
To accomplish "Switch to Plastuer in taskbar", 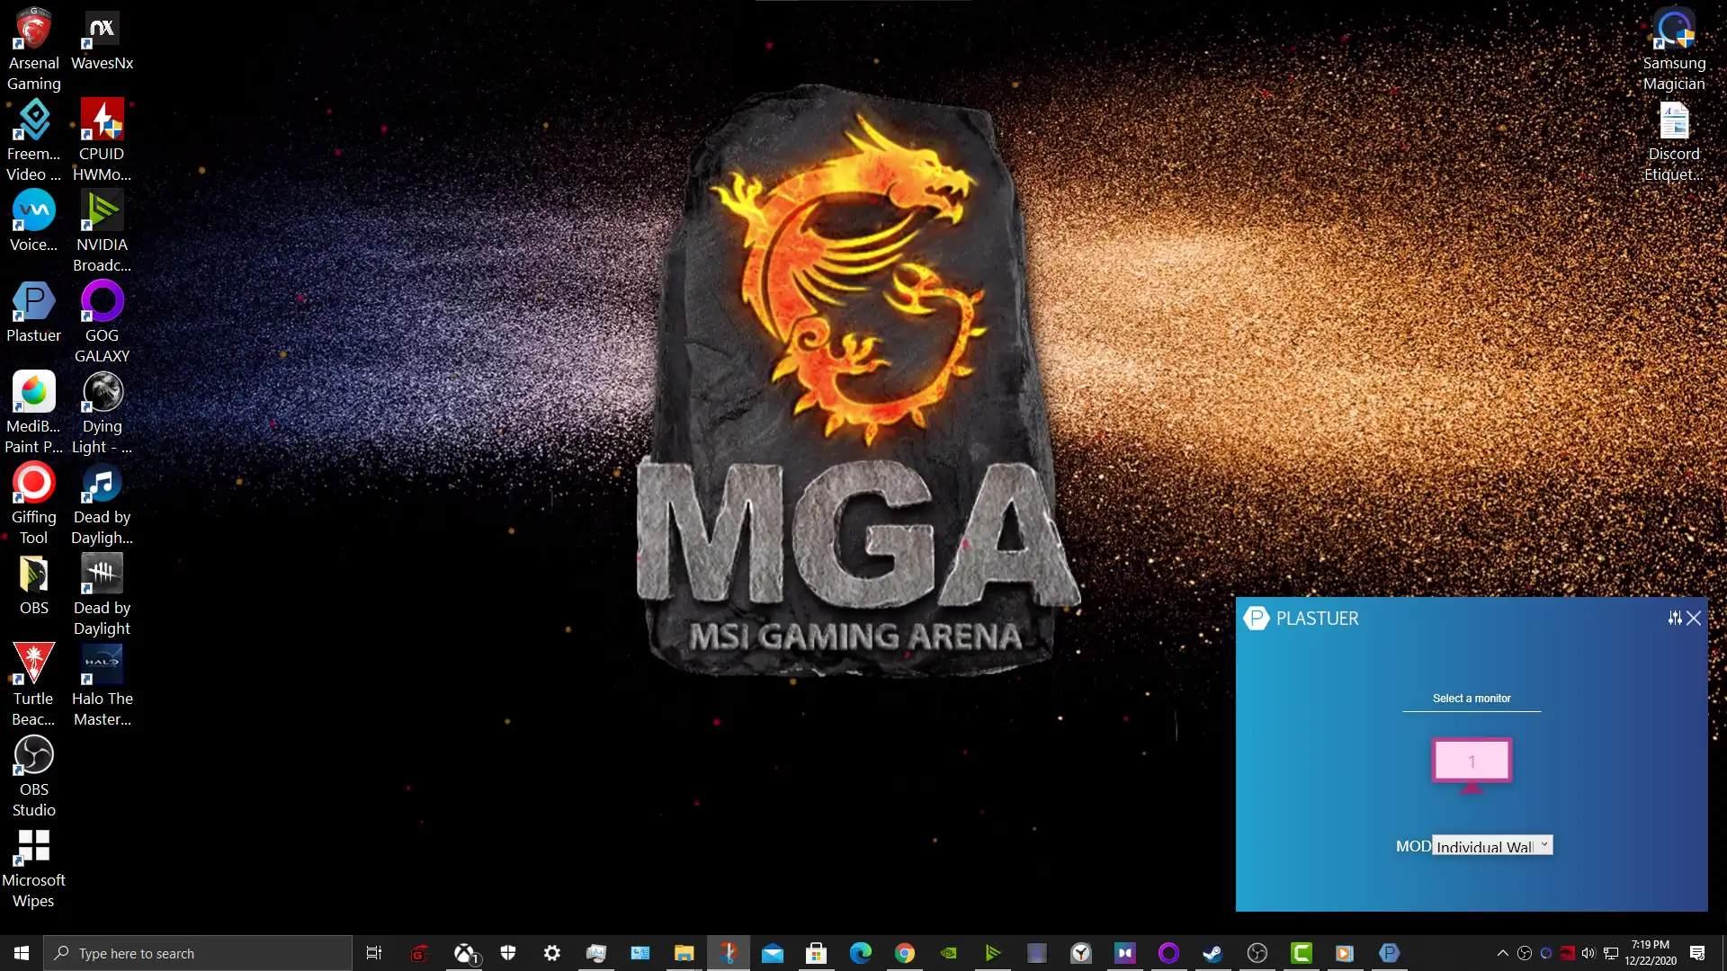I will click(x=1389, y=953).
